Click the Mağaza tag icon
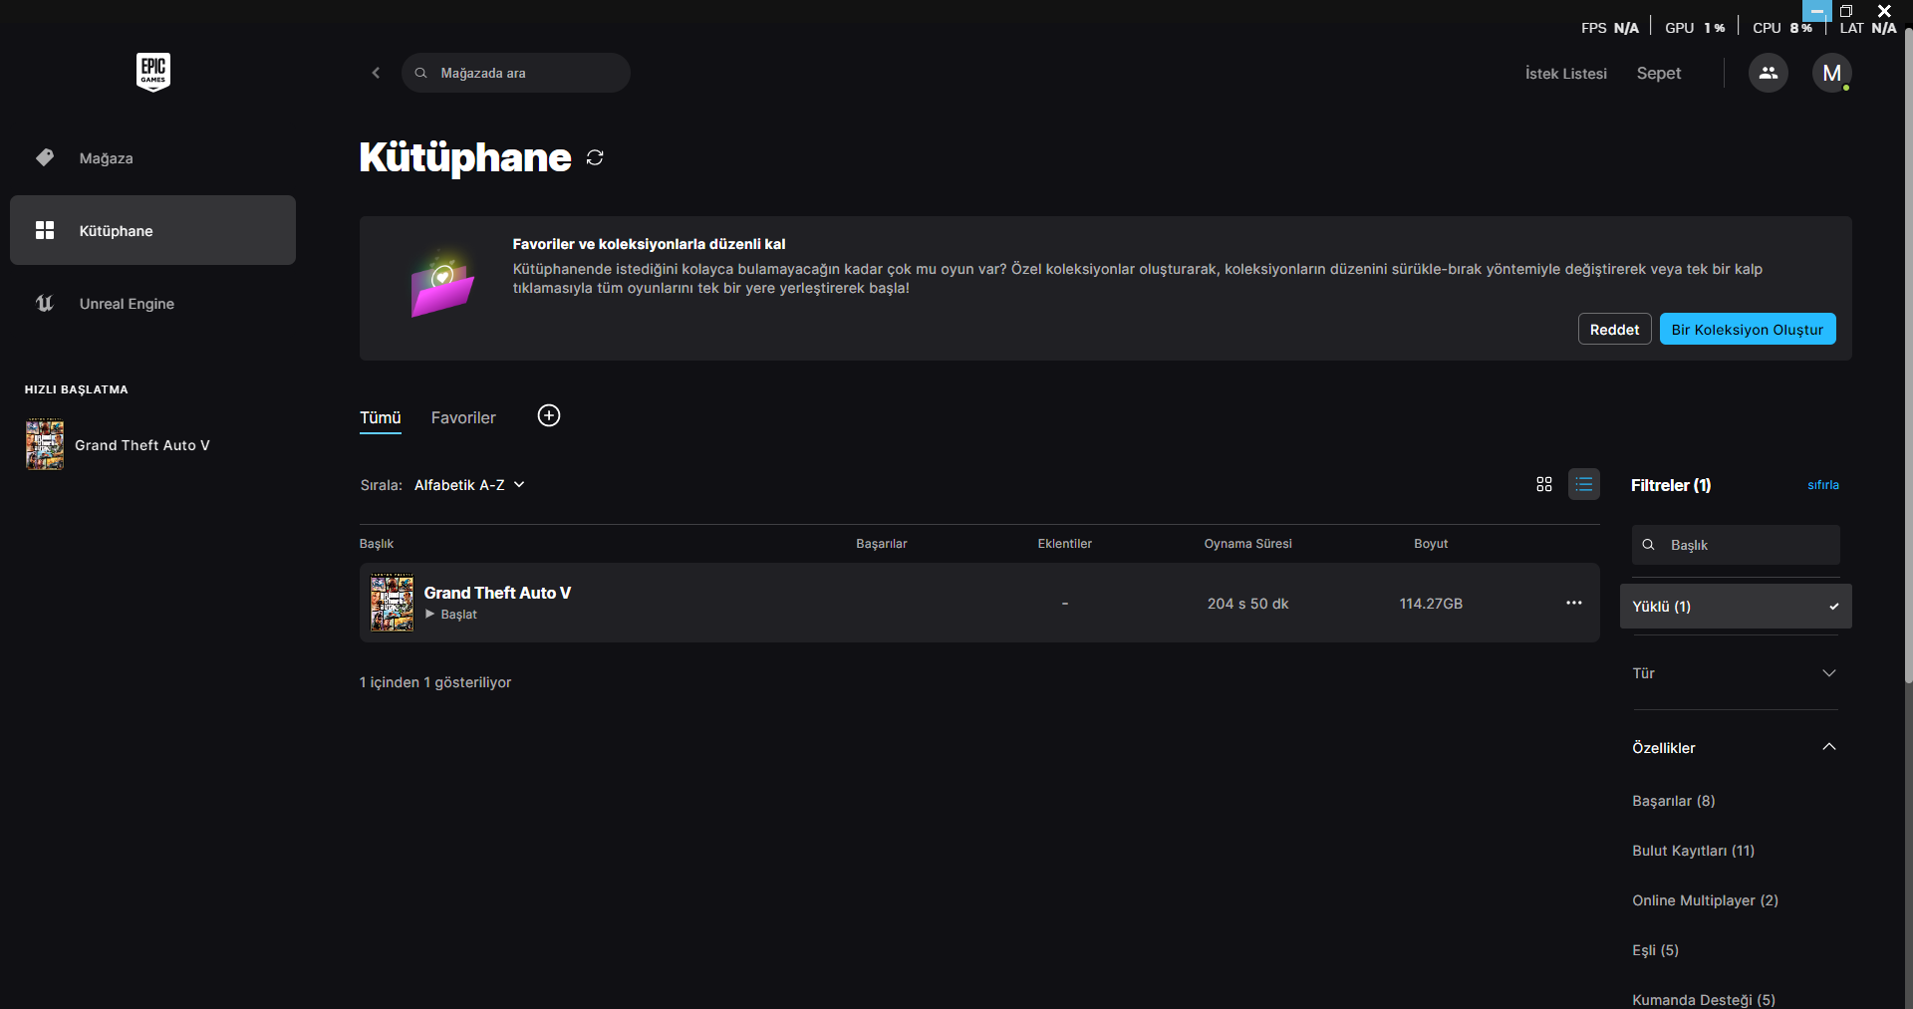The height and width of the screenshot is (1009, 1913). coord(45,157)
